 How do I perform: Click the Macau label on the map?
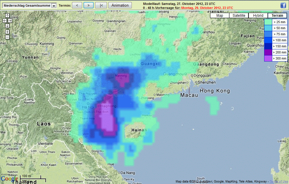tap(189, 95)
